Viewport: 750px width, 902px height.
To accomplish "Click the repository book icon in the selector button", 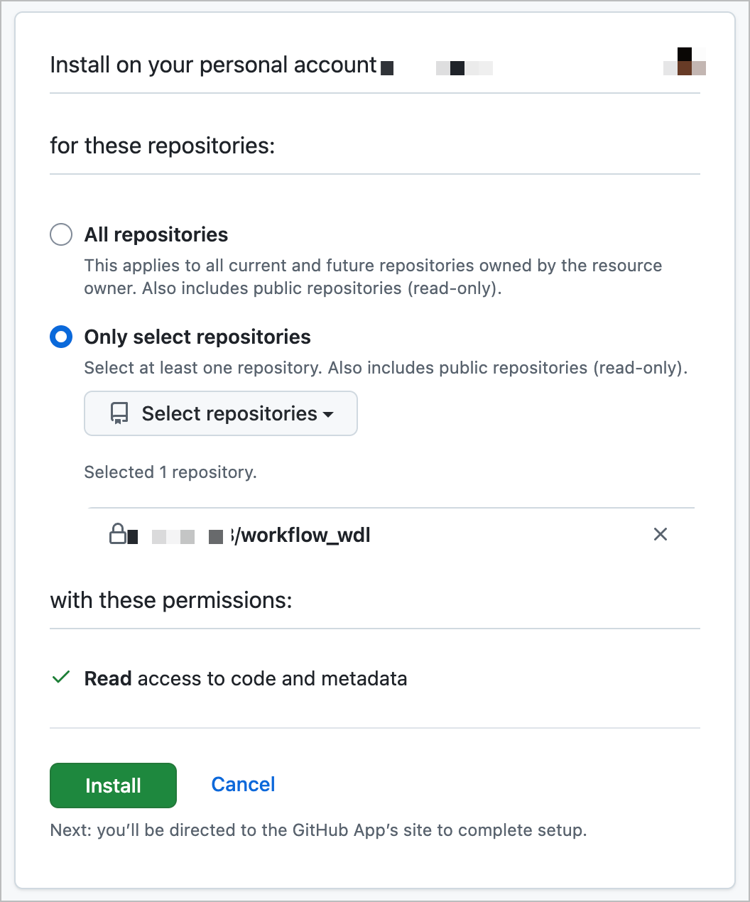I will 119,413.
